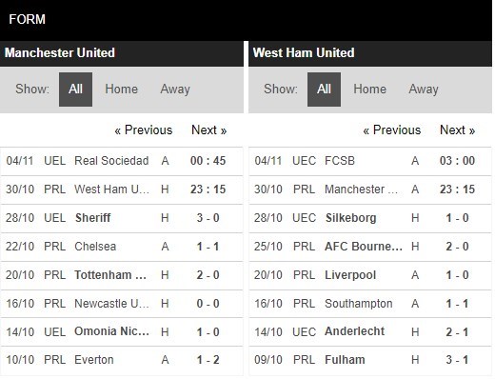
Task: Open the Chelsea 1 - 1 match
Action: (122, 247)
